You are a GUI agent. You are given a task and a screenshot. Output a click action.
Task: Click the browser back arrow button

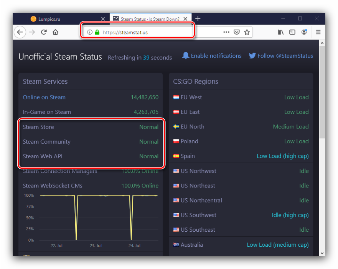pos(20,32)
